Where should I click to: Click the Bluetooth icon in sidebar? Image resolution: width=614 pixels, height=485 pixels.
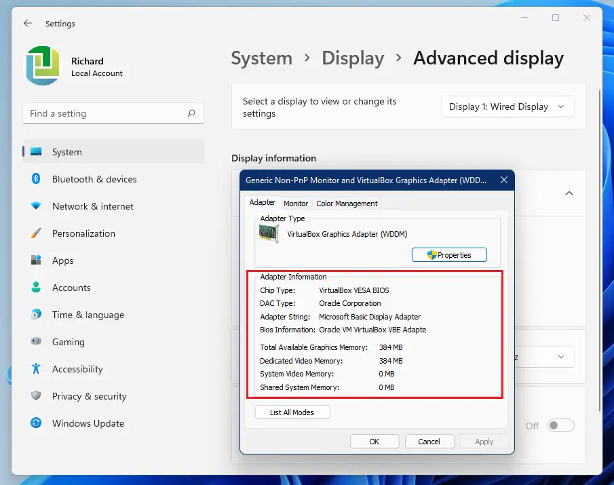click(x=36, y=179)
